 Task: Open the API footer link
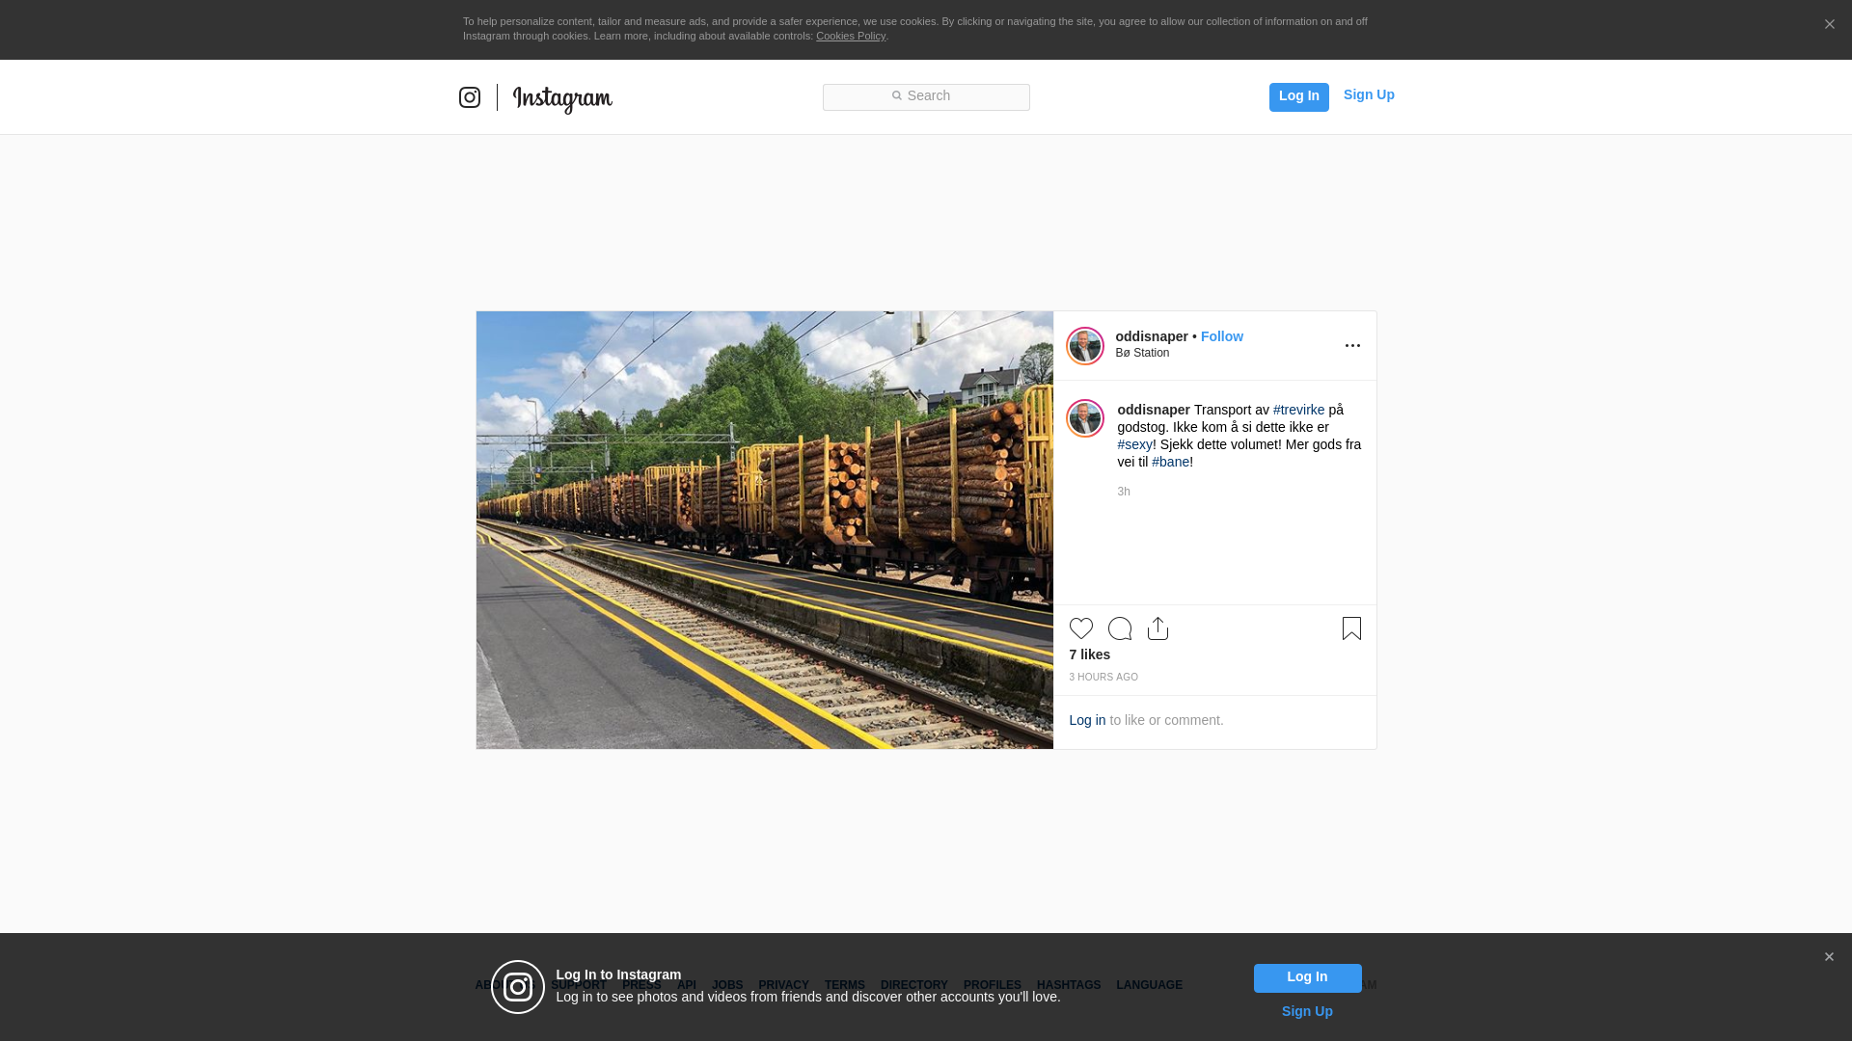[x=687, y=985]
